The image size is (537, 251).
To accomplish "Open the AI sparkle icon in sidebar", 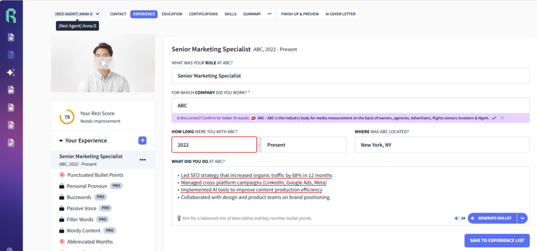I will (11, 73).
